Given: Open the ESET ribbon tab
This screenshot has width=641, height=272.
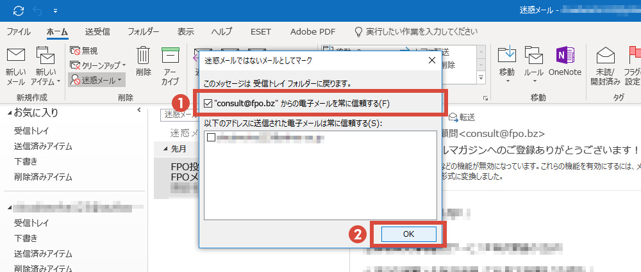Looking at the screenshot, I should click(260, 31).
